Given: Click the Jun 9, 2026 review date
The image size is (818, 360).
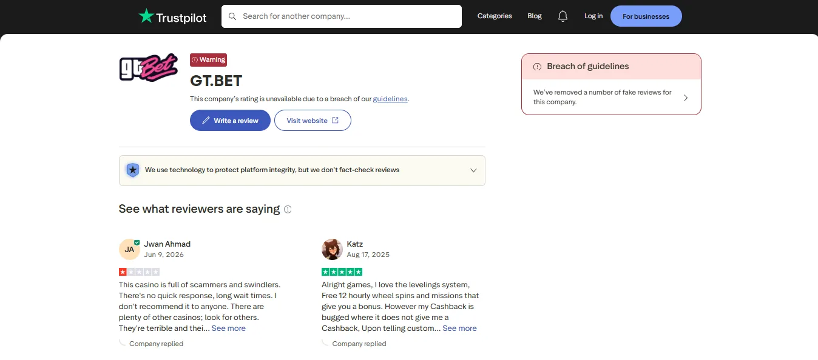Looking at the screenshot, I should point(164,255).
